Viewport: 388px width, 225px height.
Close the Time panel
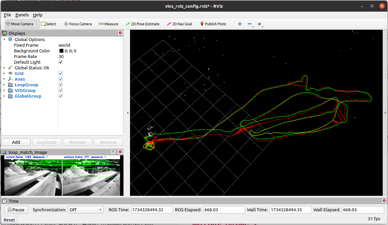(x=384, y=201)
